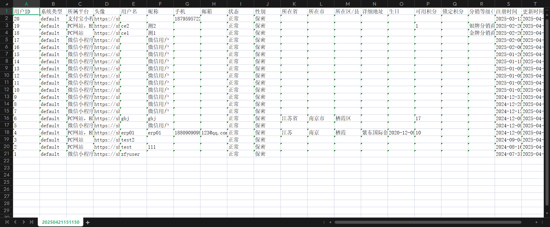Select cell with email 123@qq.com
This screenshot has height=227, width=550.
point(214,133)
